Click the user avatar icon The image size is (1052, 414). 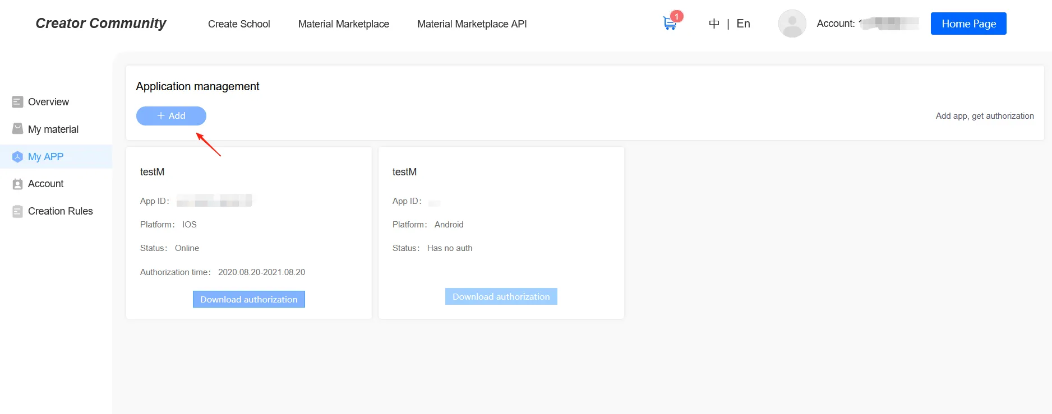[792, 24]
